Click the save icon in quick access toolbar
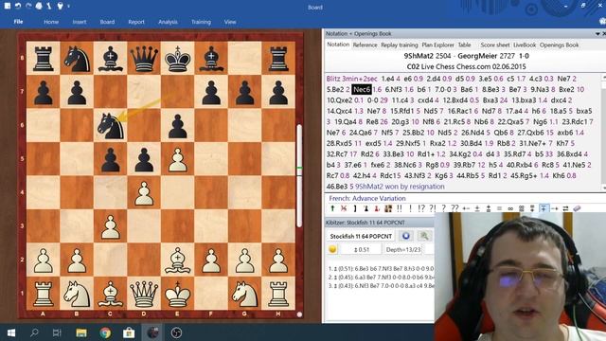This screenshot has height=341, width=606. (8, 6)
